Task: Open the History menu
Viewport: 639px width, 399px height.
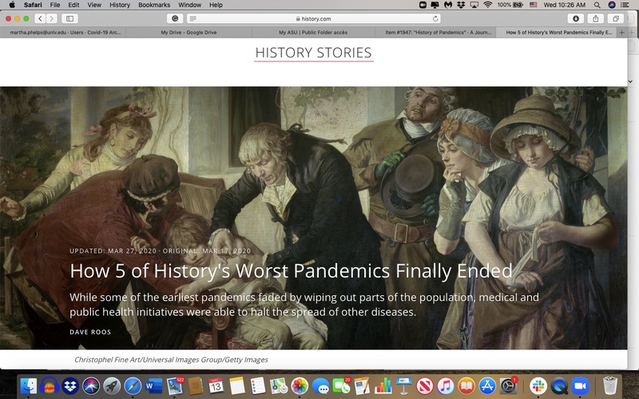Action: (120, 5)
